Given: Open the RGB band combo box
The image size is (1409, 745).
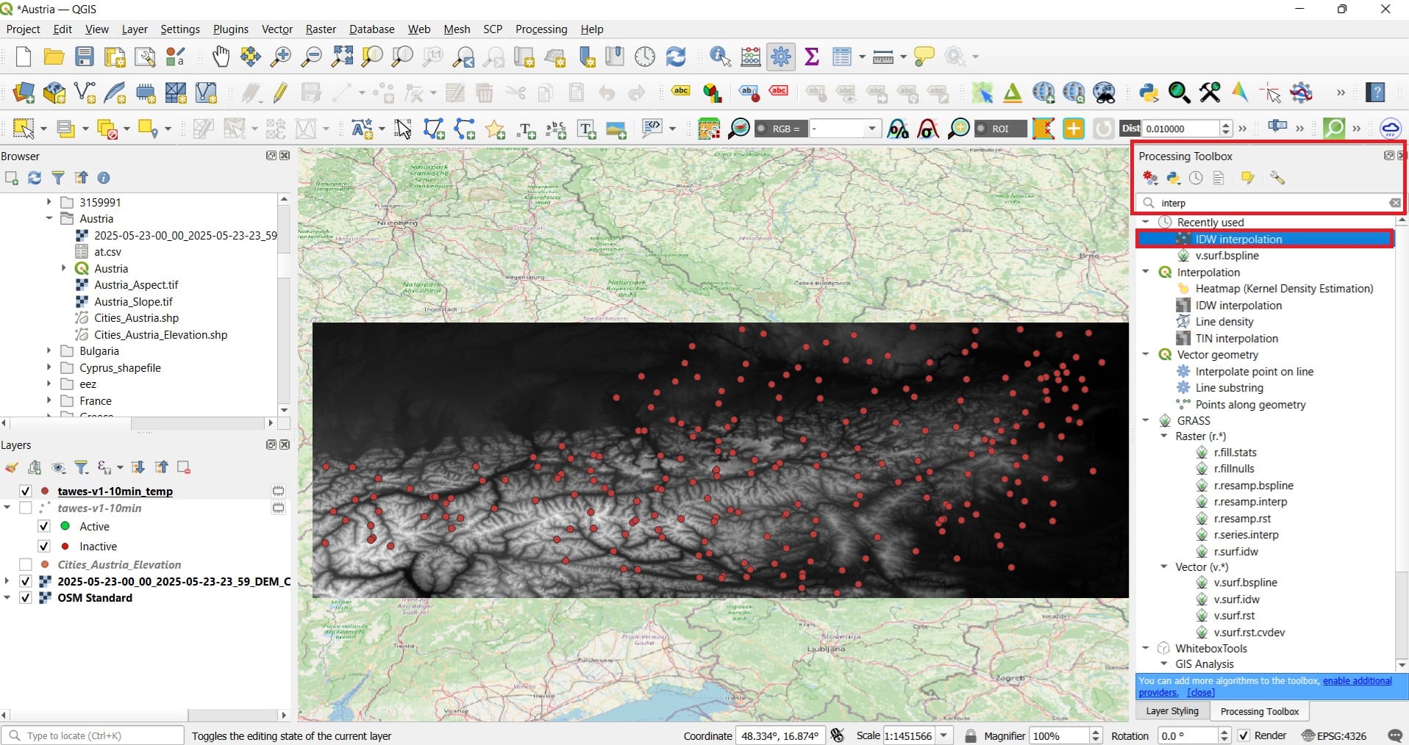Looking at the screenshot, I should (x=845, y=129).
